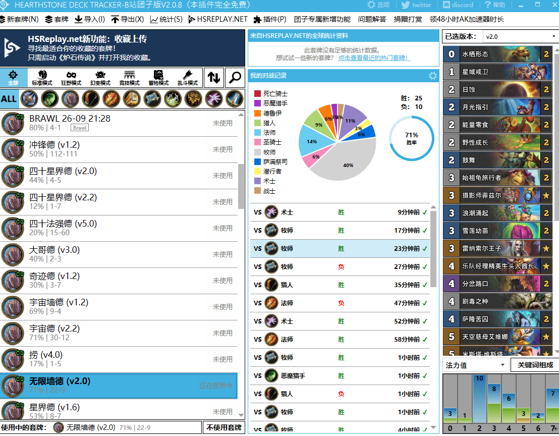
Task: Filter decks by Warlock class icon
Action: click(213, 99)
